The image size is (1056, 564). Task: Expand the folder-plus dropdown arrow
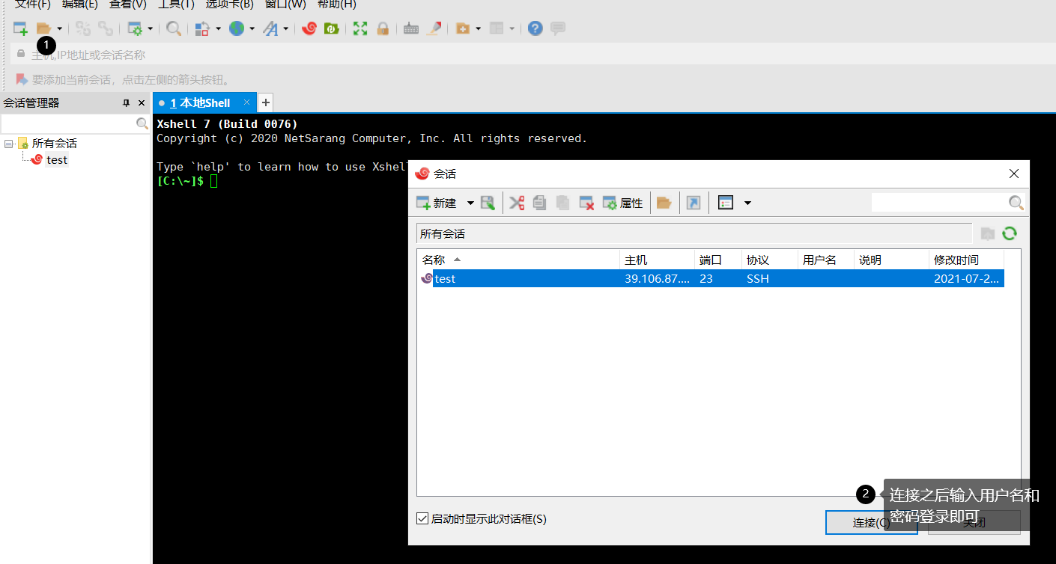click(x=478, y=28)
